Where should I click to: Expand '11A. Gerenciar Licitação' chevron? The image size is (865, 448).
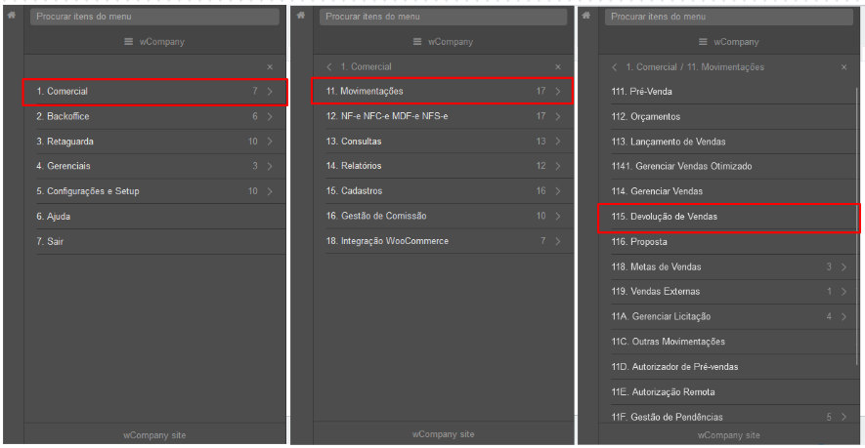(x=844, y=316)
